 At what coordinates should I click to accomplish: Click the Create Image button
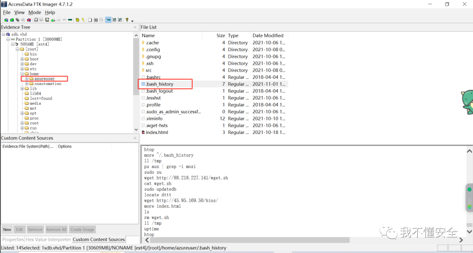(82, 229)
